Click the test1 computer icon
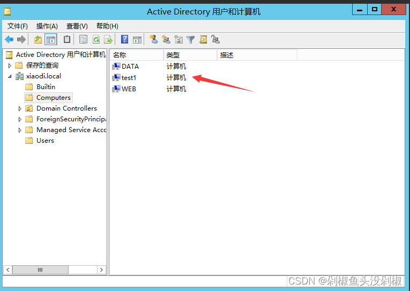 [x=116, y=77]
